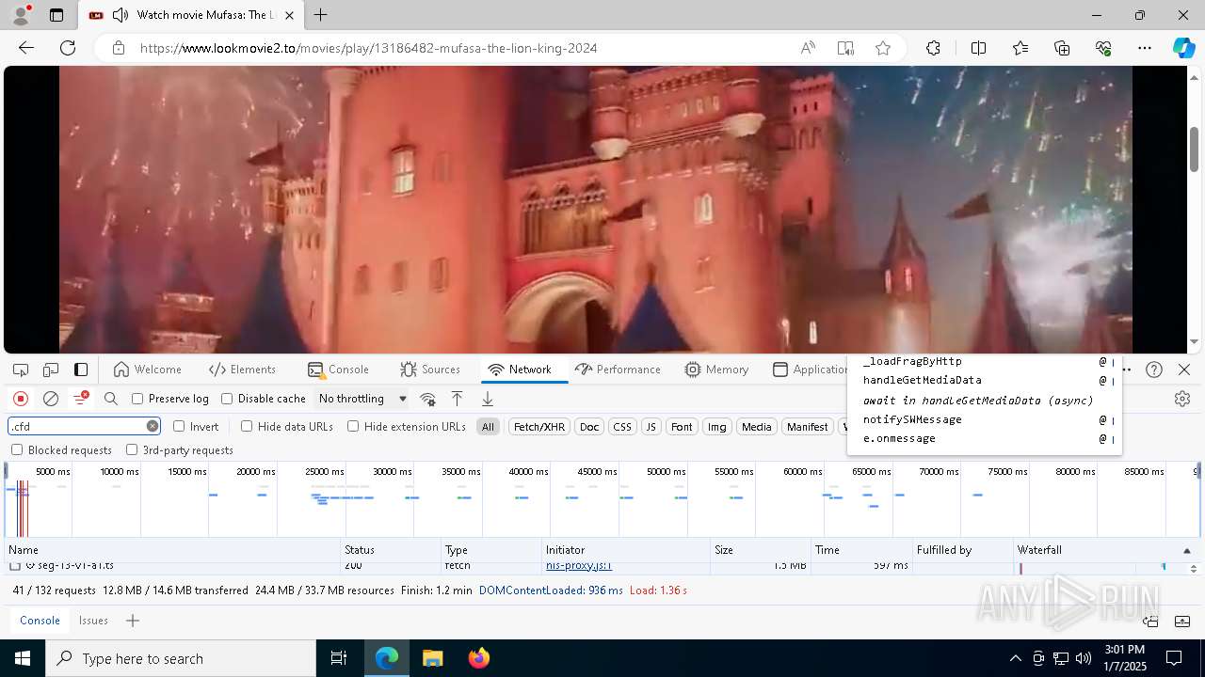Image resolution: width=1205 pixels, height=677 pixels.
Task: Toggle the network filter bar icon
Action: click(x=81, y=399)
